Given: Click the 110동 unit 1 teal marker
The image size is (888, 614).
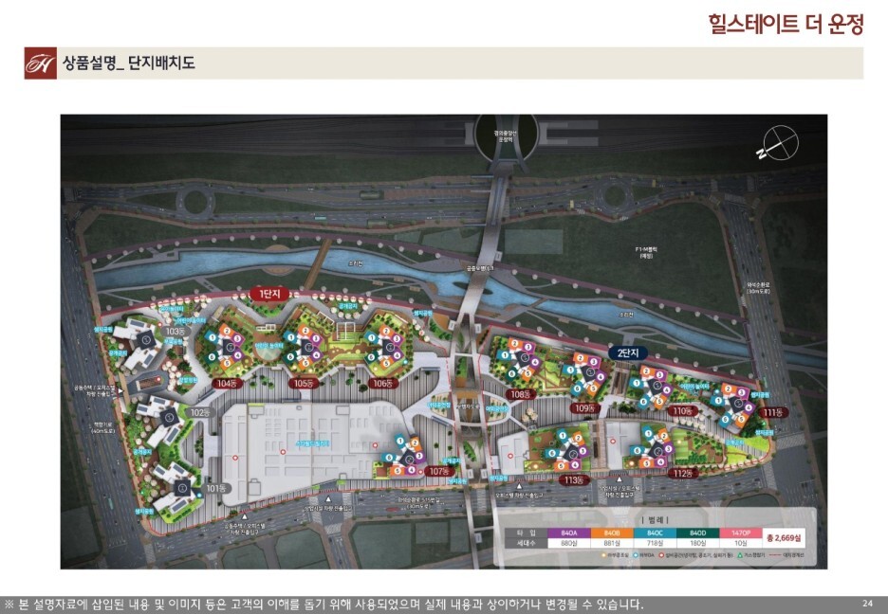Looking at the screenshot, I should tap(637, 383).
